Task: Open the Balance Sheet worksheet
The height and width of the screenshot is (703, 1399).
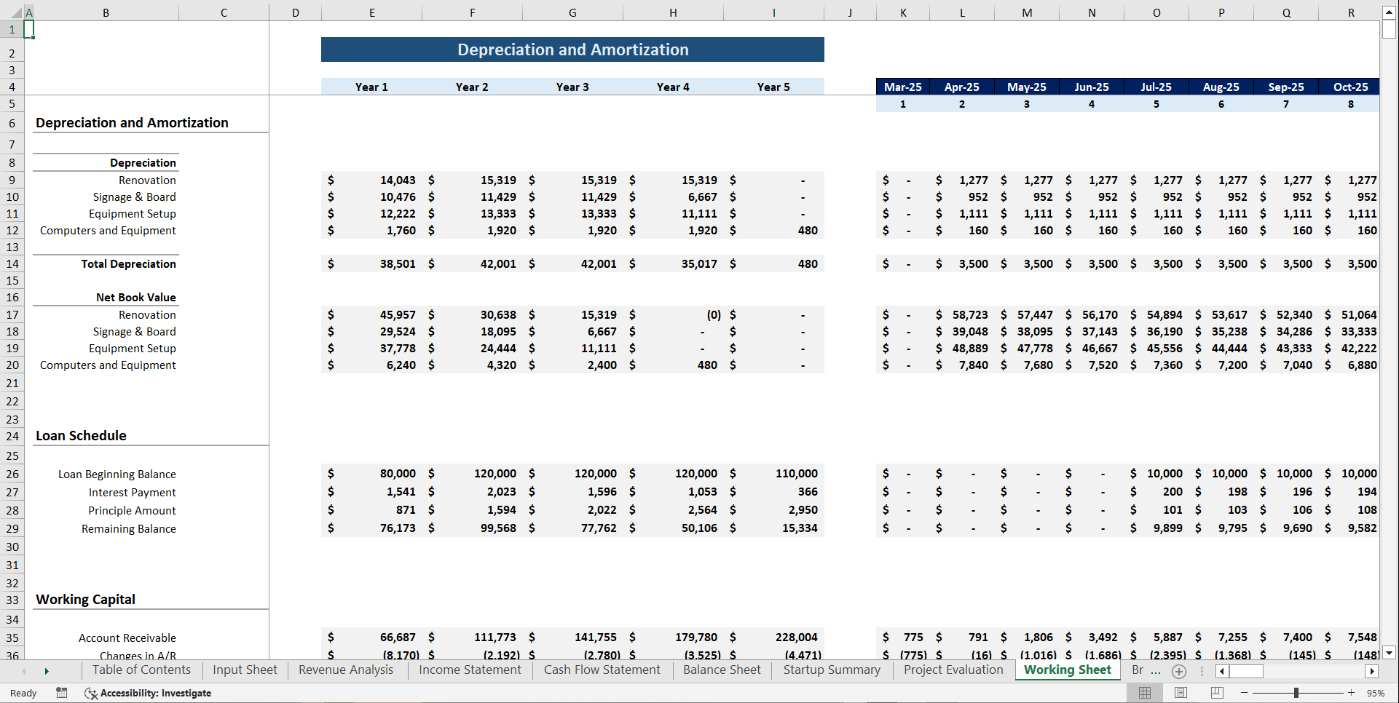Action: point(721,670)
